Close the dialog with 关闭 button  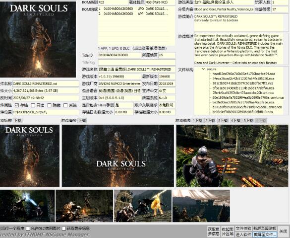283,232
